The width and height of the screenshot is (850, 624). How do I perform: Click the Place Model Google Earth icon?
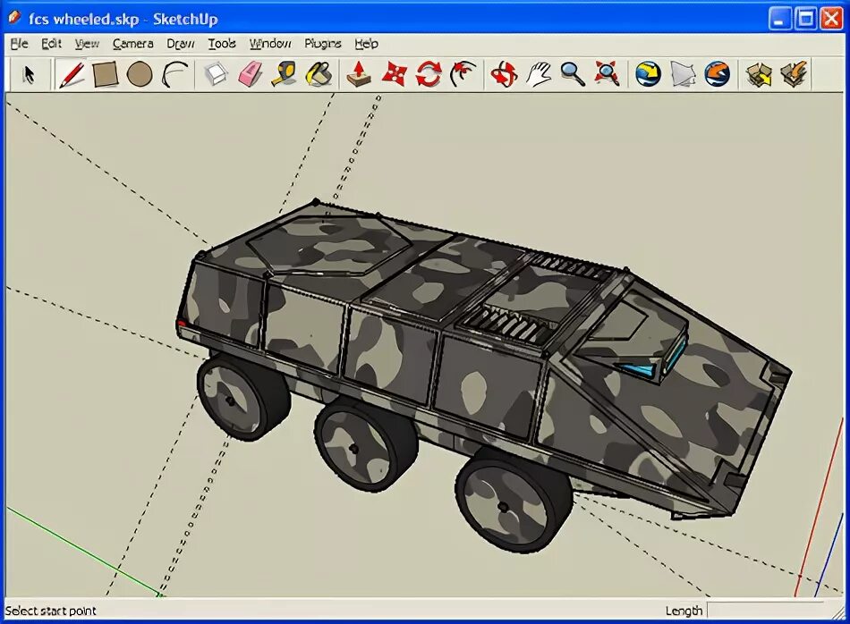tap(718, 74)
